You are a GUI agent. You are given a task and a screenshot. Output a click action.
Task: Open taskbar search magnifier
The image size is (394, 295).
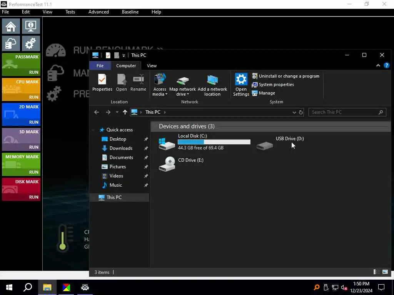click(x=28, y=287)
